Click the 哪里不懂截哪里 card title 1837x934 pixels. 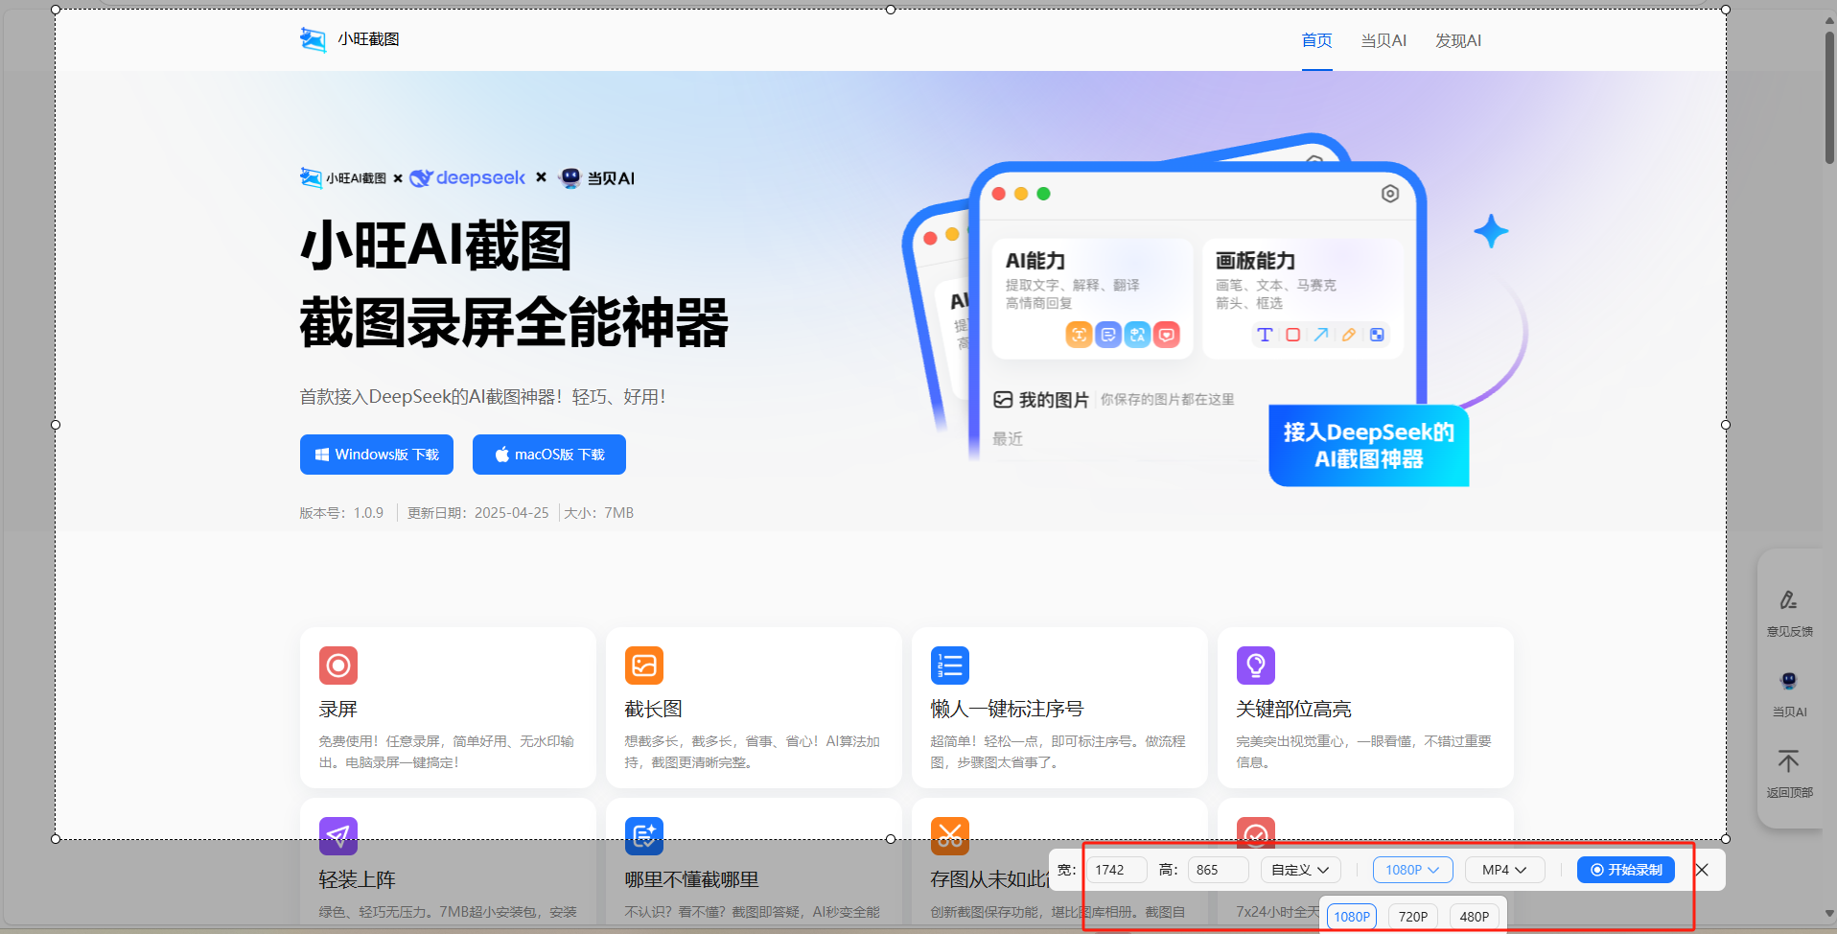tap(692, 879)
